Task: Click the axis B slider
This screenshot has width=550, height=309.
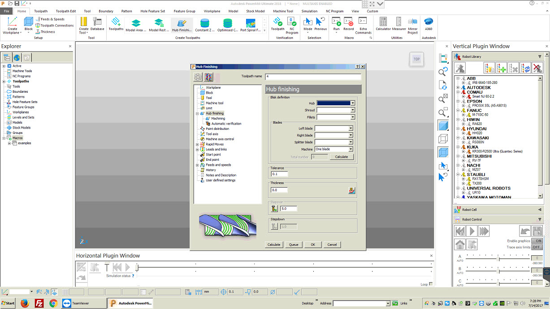Action: pos(498,270)
